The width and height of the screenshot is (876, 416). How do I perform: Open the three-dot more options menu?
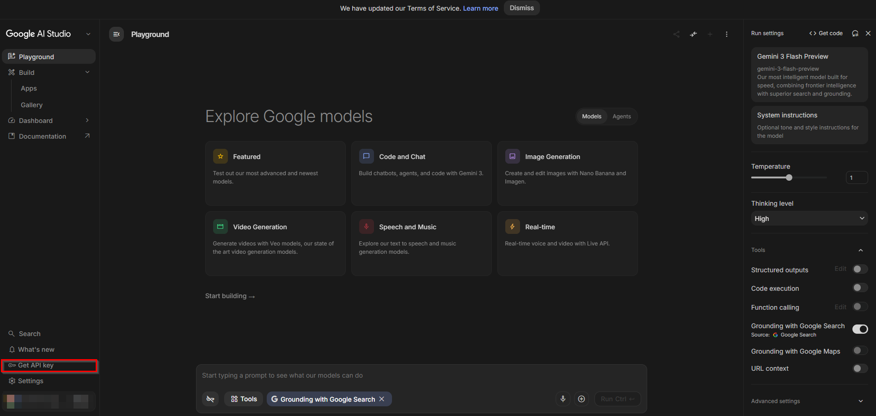pyautogui.click(x=727, y=34)
